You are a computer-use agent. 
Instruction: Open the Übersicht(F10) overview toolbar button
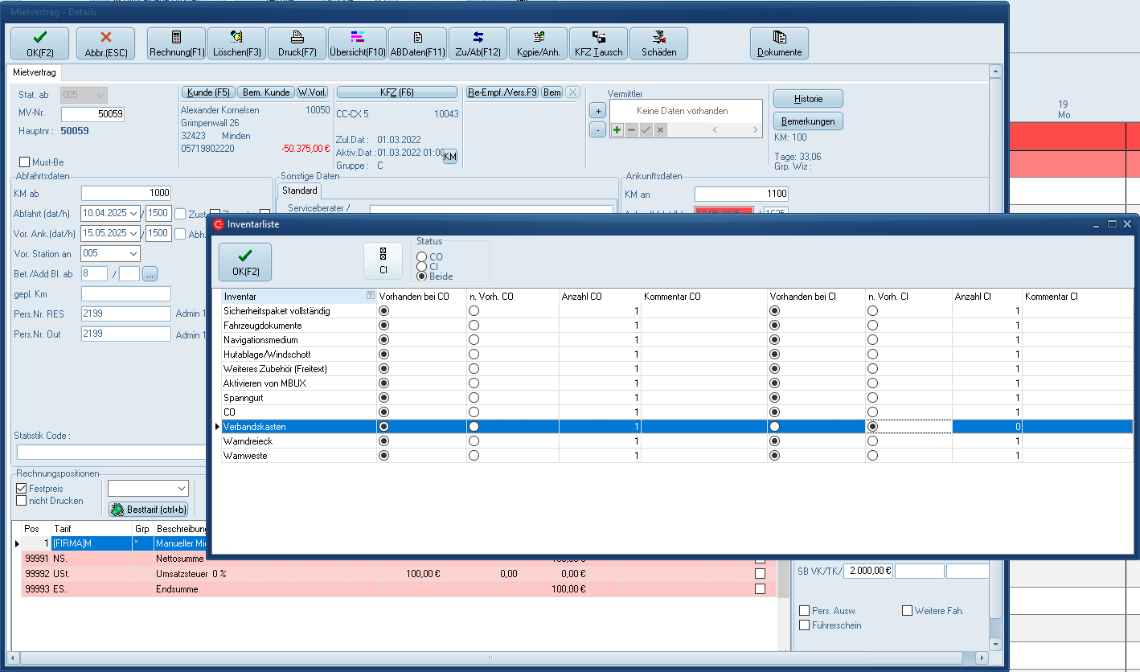point(358,43)
